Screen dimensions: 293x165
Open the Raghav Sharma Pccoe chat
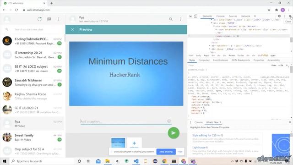click(x=32, y=96)
